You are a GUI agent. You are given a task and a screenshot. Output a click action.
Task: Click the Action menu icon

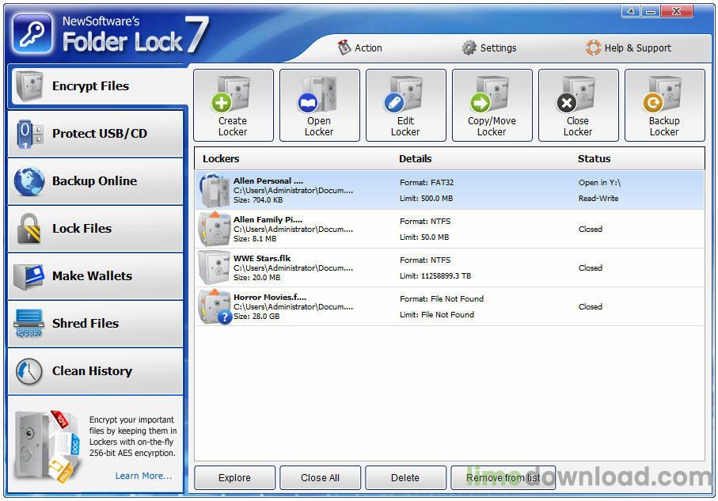344,47
